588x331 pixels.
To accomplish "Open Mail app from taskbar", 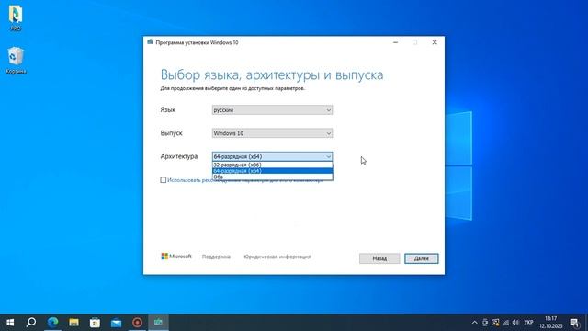I will [117, 323].
